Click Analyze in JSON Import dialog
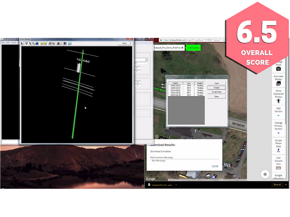Image resolution: width=290 pixels, height=217 pixels. (x=217, y=88)
